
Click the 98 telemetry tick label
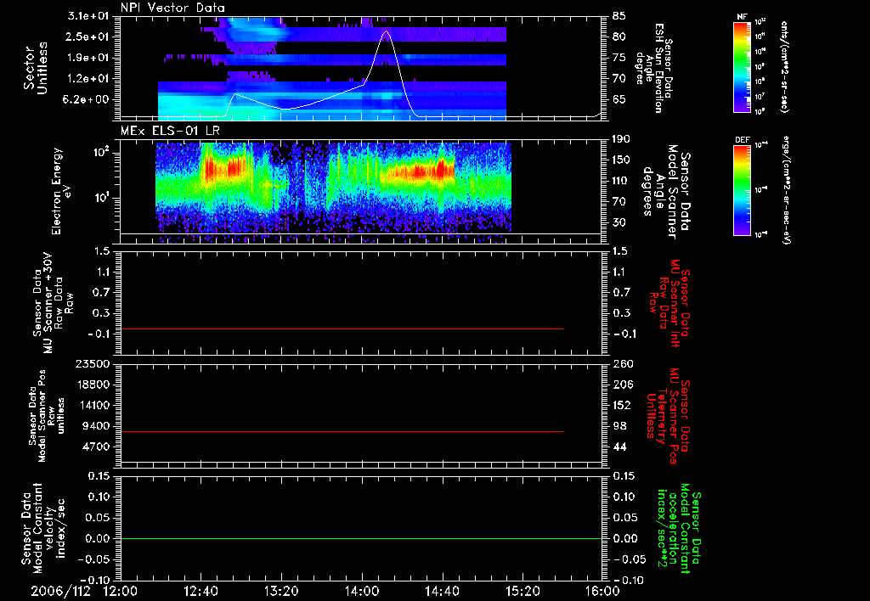[619, 426]
